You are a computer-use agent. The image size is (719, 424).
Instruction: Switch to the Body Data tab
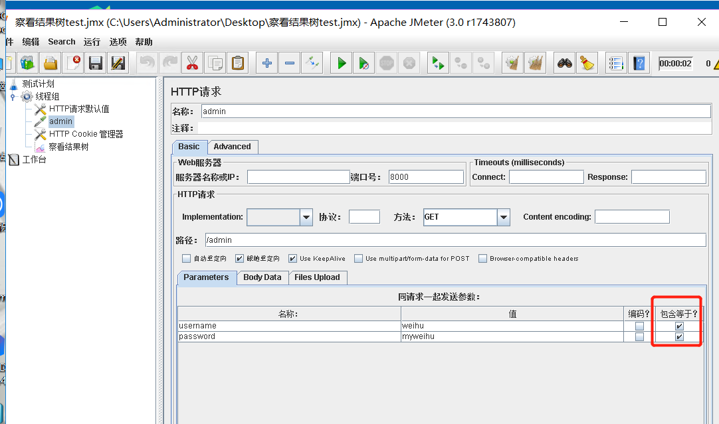click(x=262, y=277)
